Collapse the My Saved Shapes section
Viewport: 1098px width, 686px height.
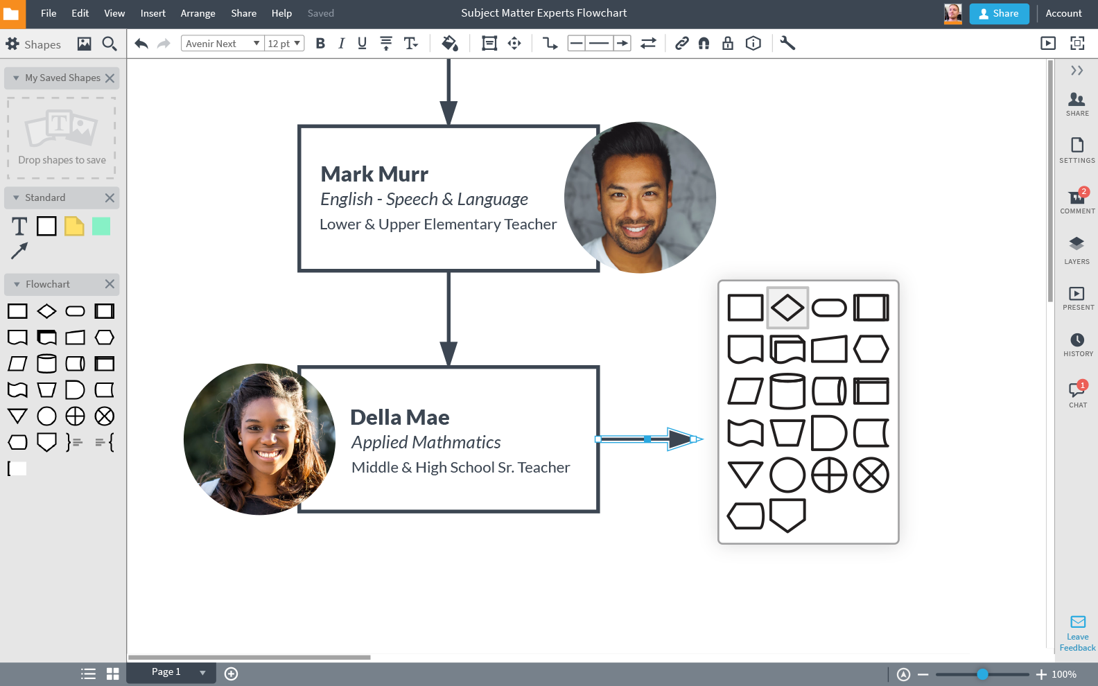[16, 78]
